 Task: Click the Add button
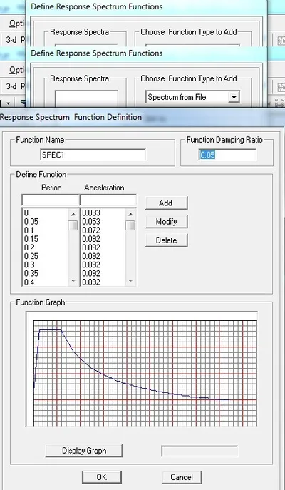point(167,203)
